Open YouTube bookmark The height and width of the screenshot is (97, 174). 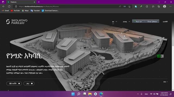pos(15,11)
